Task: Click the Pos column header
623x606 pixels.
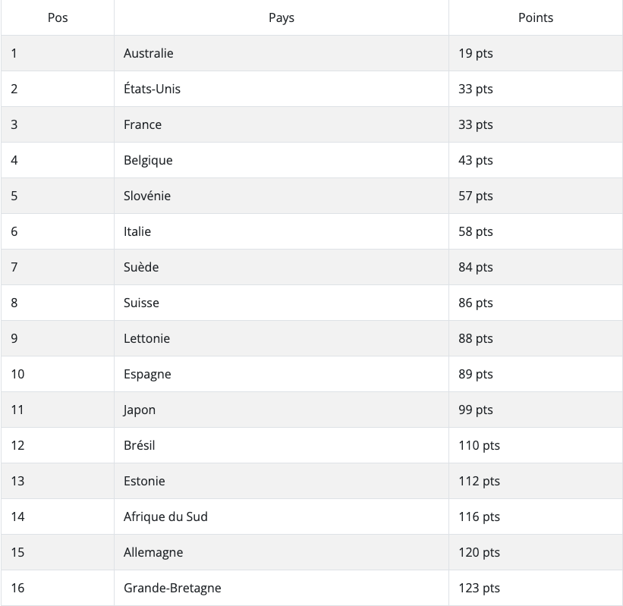Action: pyautogui.click(x=58, y=17)
